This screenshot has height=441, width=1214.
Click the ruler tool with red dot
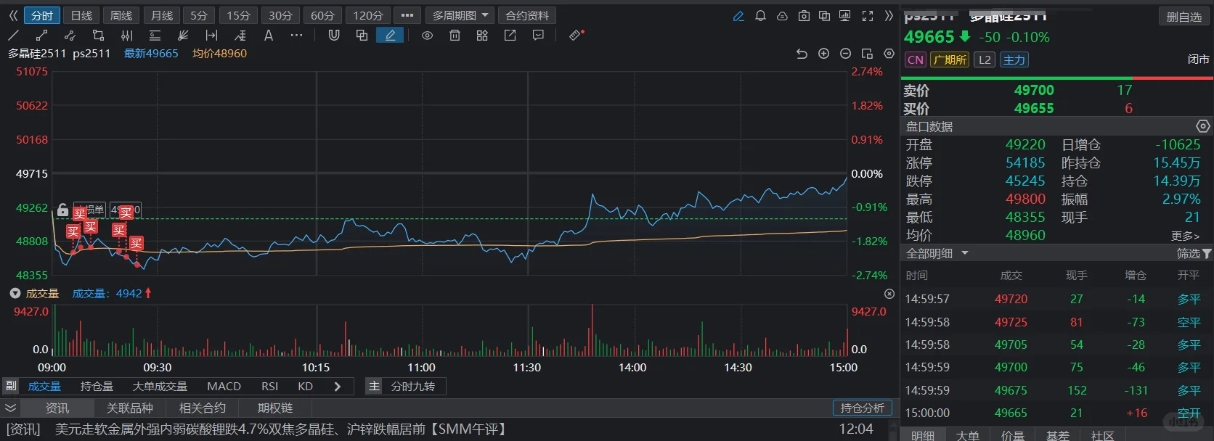577,35
